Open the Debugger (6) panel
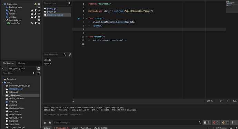 point(62,128)
